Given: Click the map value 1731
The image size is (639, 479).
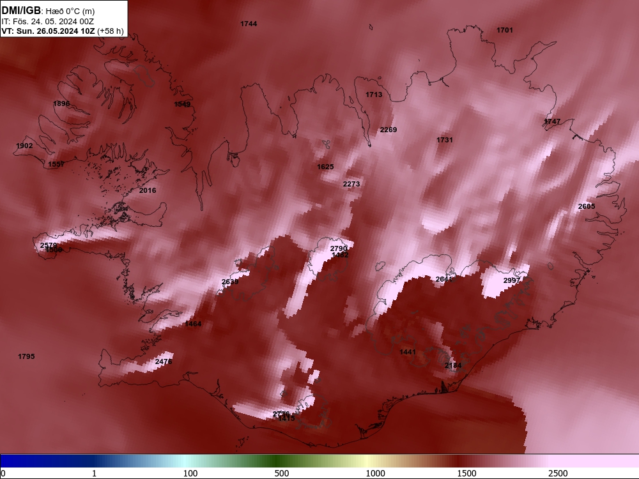Looking at the screenshot, I should pos(445,140).
